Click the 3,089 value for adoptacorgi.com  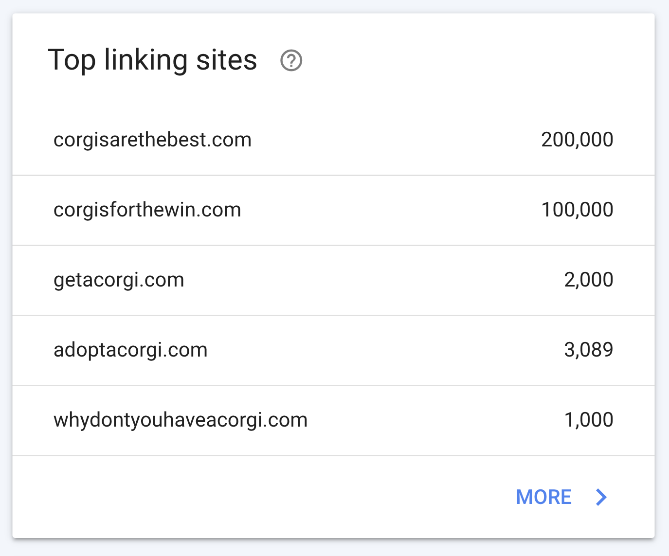click(589, 350)
